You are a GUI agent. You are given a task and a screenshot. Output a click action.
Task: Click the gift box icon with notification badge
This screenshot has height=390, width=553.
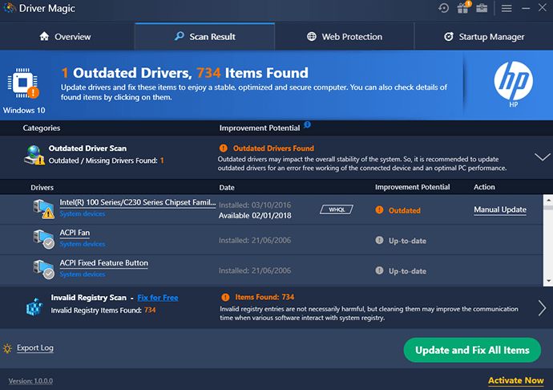click(463, 7)
